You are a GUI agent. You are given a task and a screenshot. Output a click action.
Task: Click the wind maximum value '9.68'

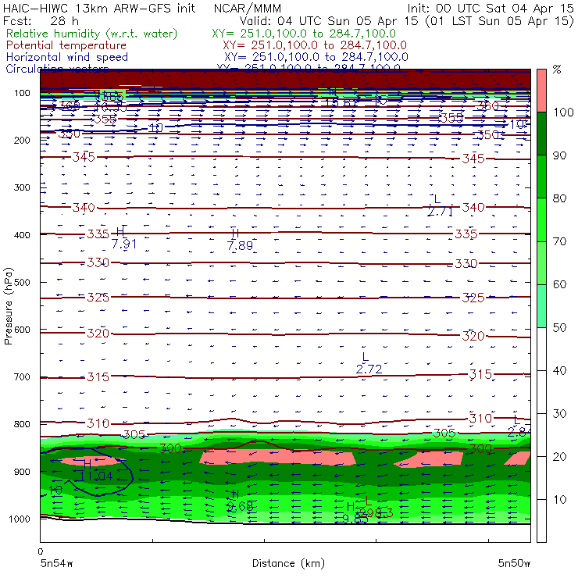[x=240, y=506]
